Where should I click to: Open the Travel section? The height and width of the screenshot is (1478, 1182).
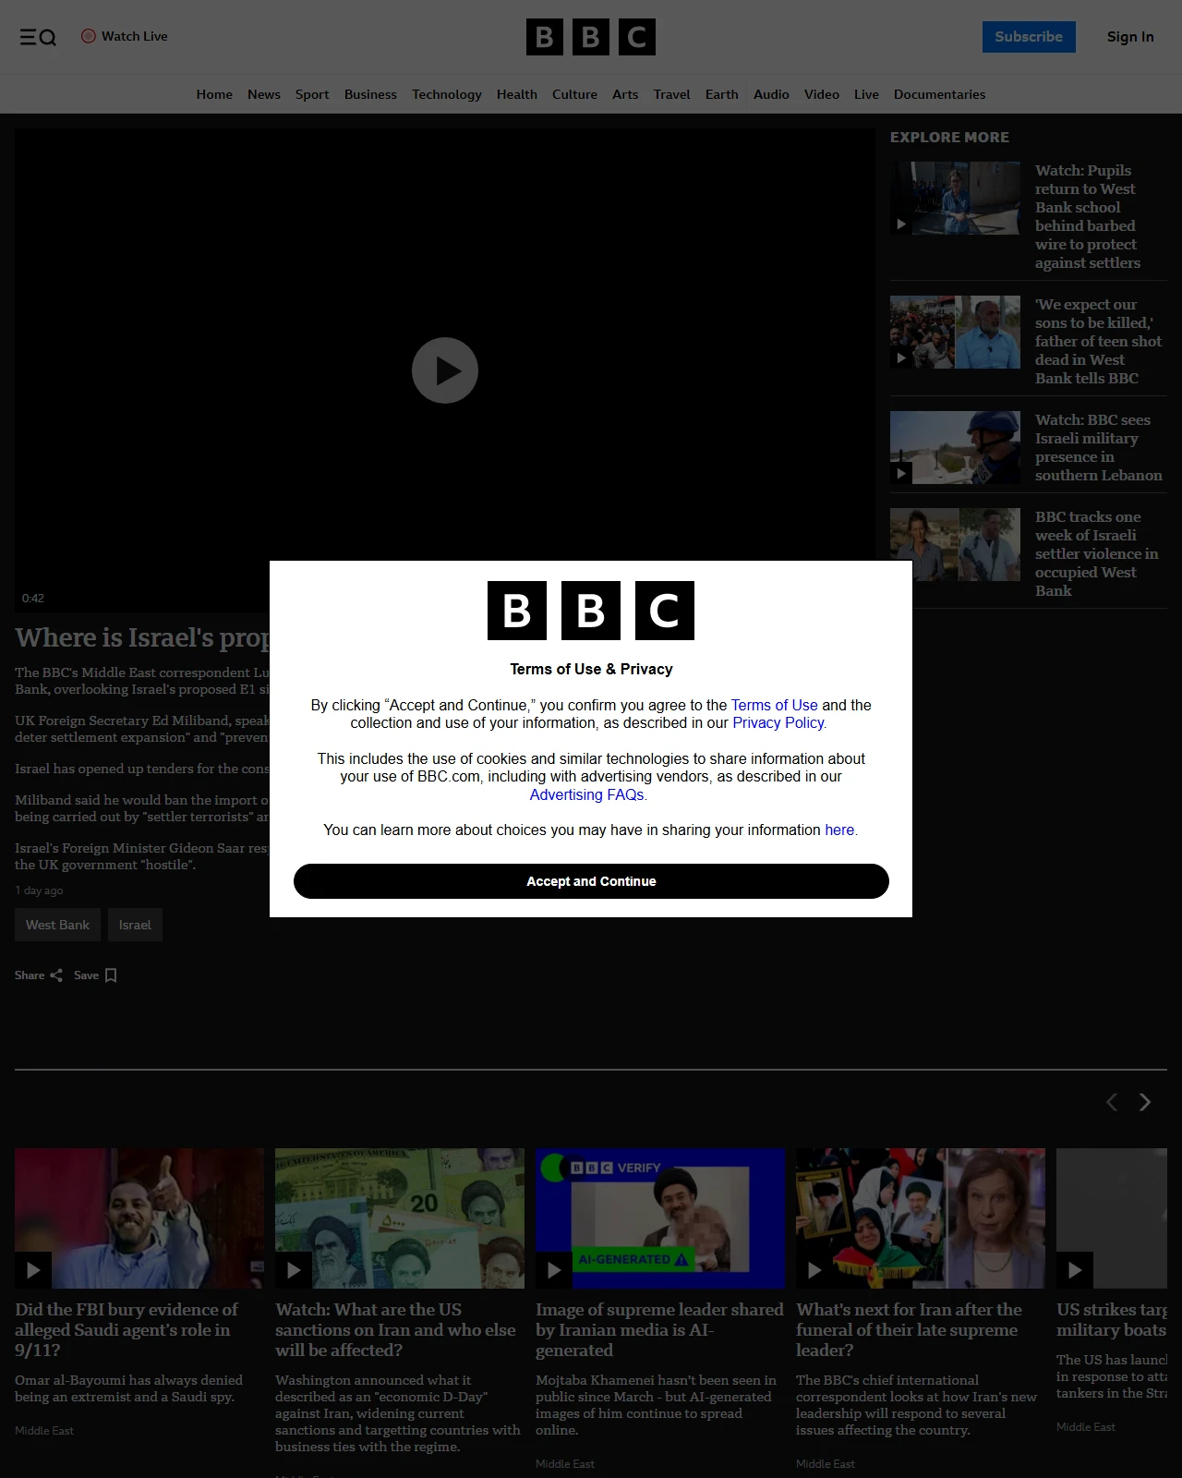point(671,94)
